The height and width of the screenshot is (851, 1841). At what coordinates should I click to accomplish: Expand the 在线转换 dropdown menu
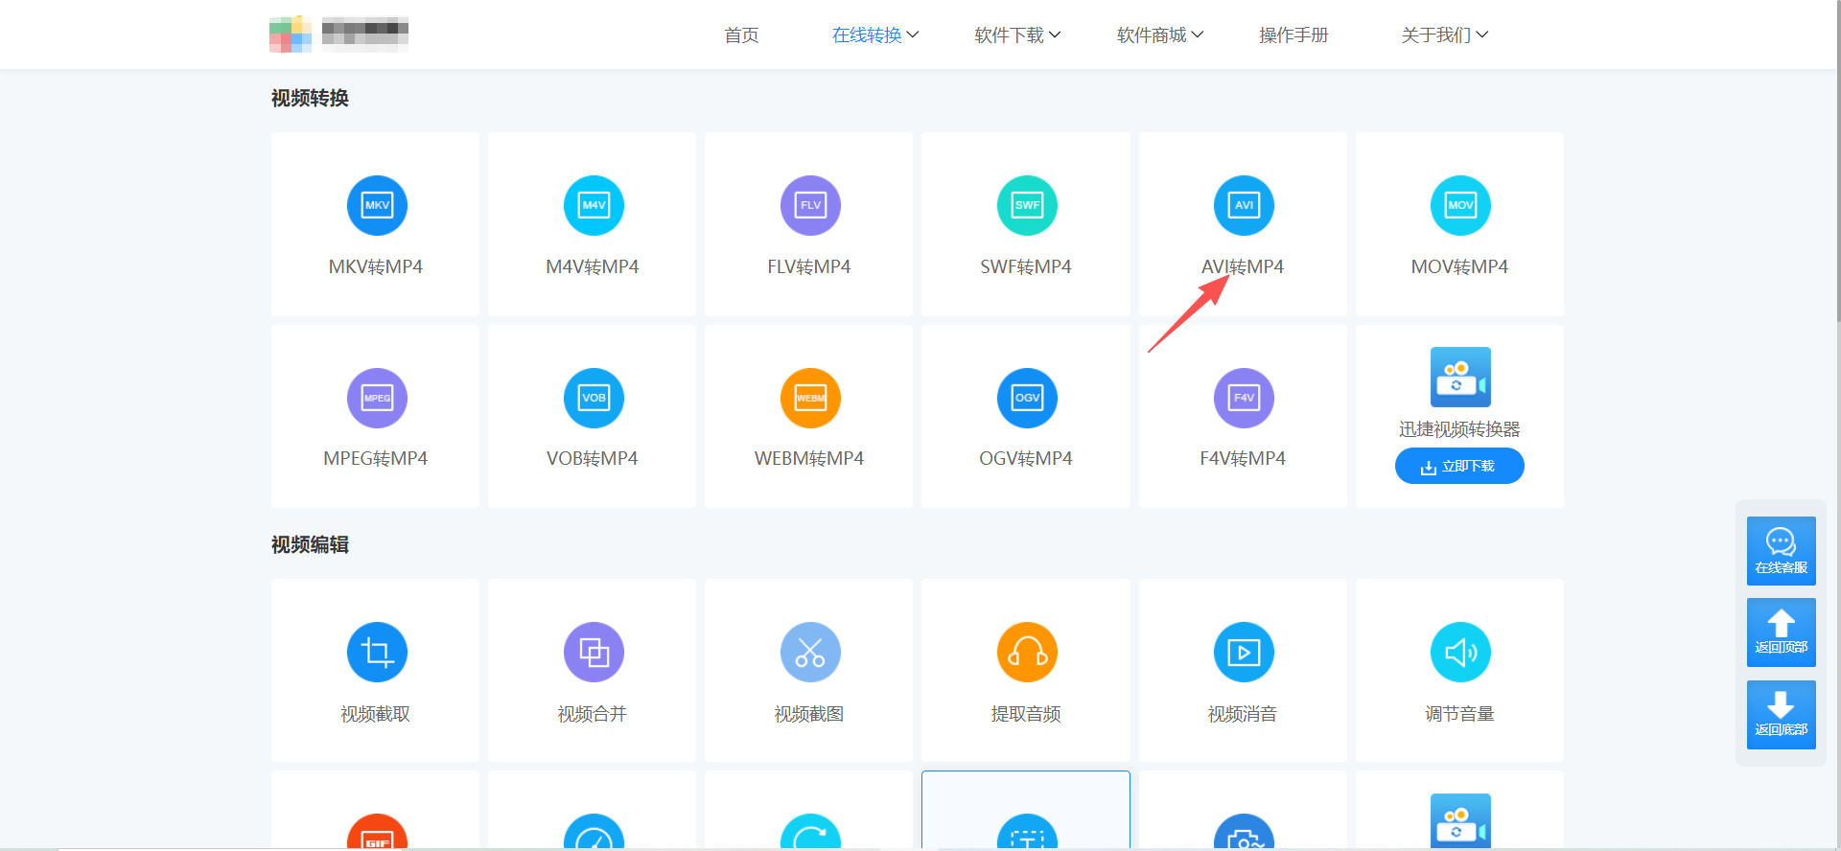[x=875, y=35]
